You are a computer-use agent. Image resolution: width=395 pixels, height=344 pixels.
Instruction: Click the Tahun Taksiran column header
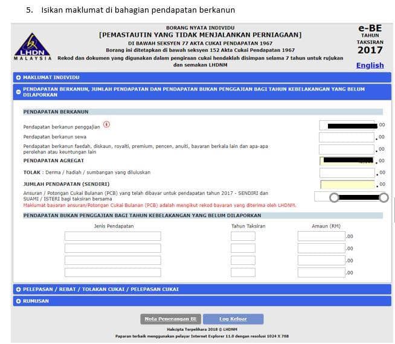tap(248, 226)
